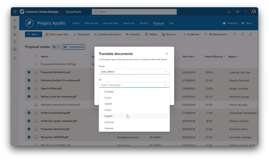Share the site using Share
This screenshot has width=269, height=160.
[x=247, y=23]
